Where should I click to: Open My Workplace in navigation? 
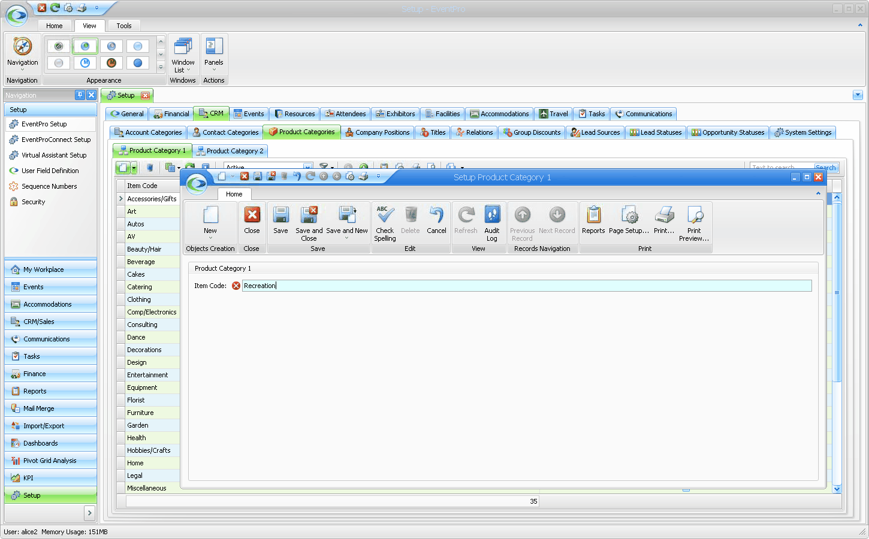(50, 269)
